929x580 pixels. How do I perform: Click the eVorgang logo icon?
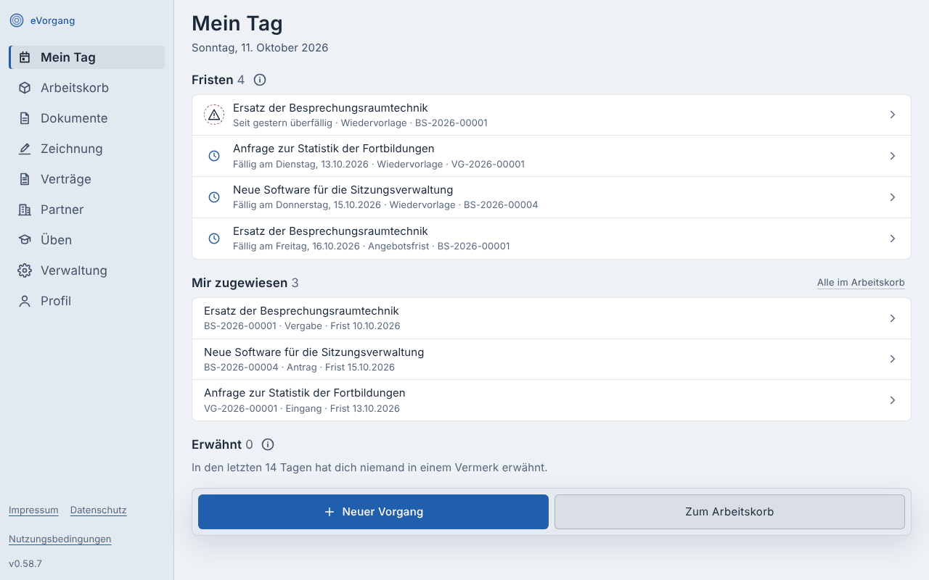(x=17, y=20)
